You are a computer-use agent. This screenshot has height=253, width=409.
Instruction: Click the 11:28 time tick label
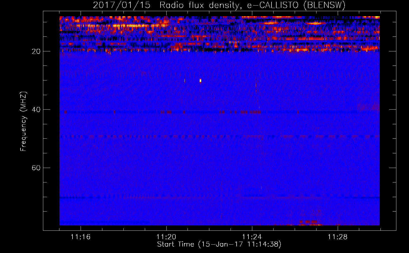337,237
